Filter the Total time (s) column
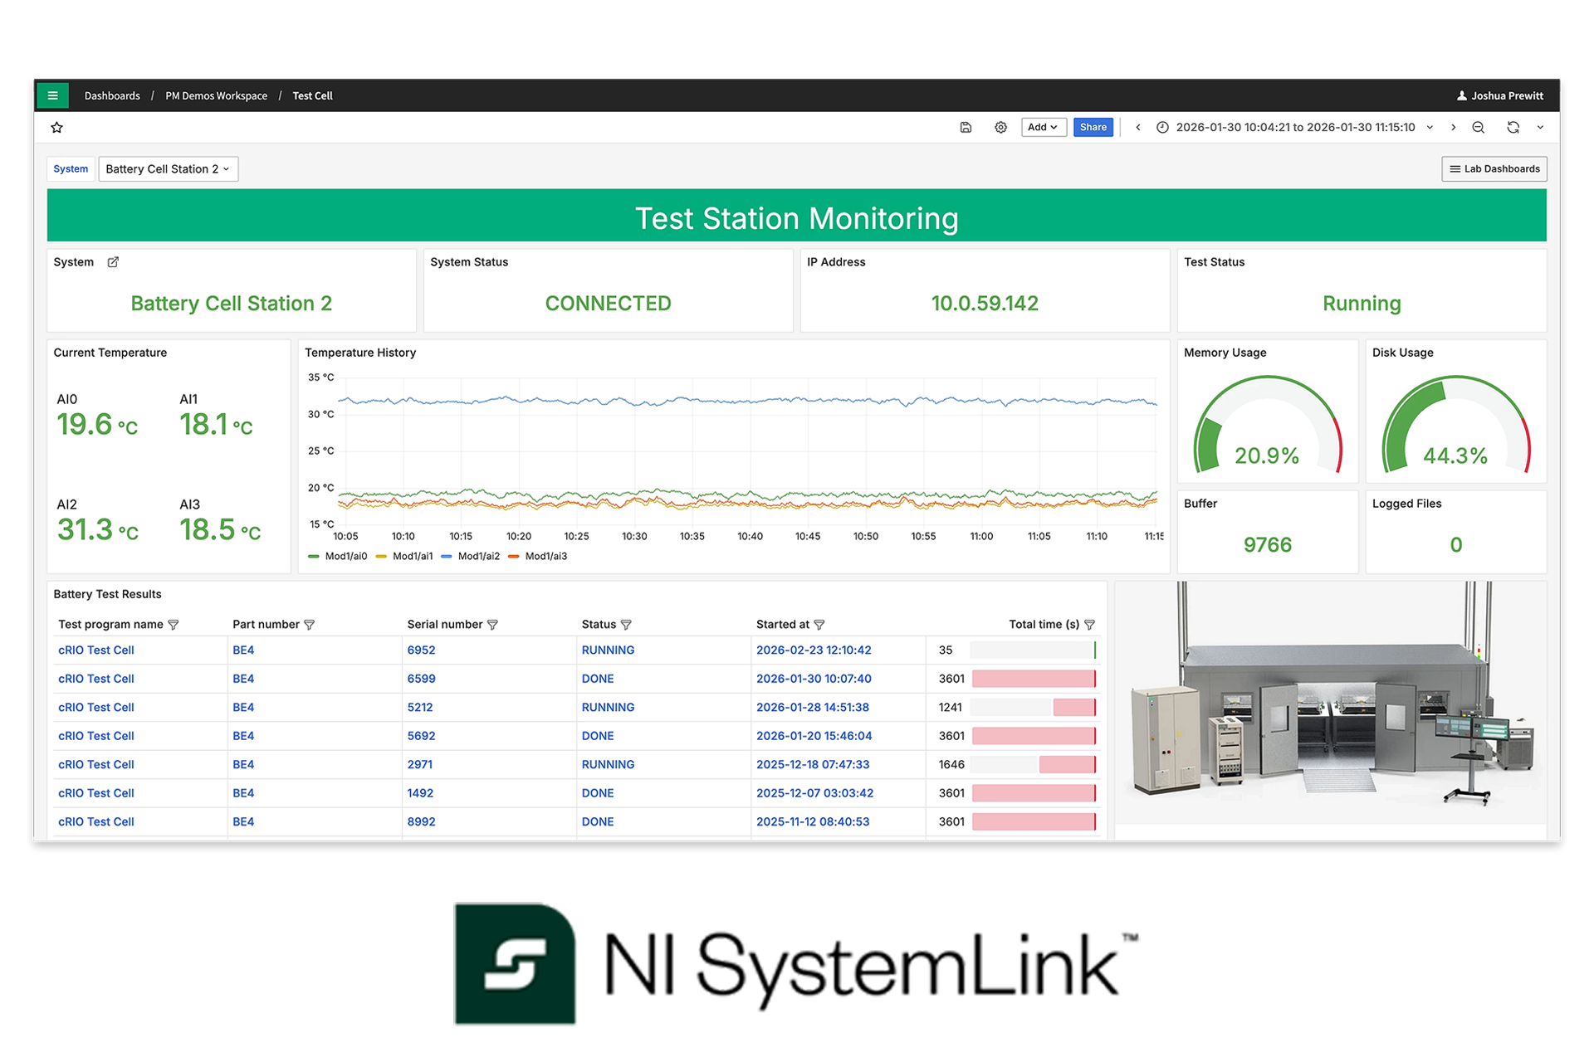Viewport: 1594px width, 1062px height. tap(1089, 625)
